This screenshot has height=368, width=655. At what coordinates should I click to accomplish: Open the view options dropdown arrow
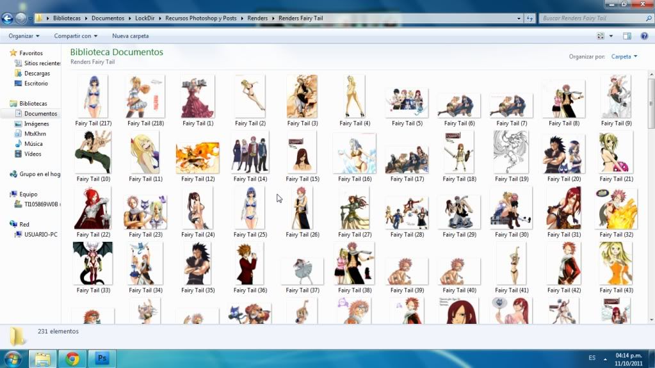point(611,36)
